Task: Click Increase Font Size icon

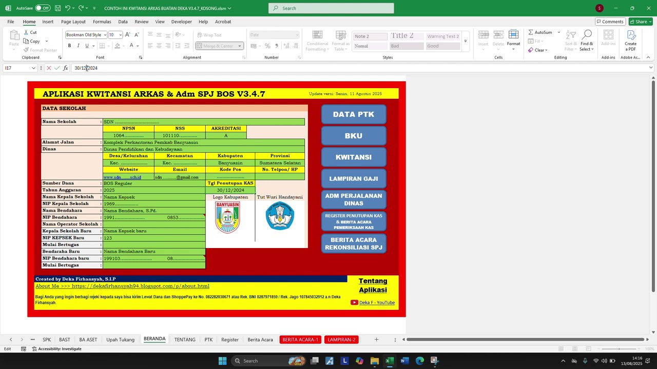Action: pyautogui.click(x=128, y=34)
